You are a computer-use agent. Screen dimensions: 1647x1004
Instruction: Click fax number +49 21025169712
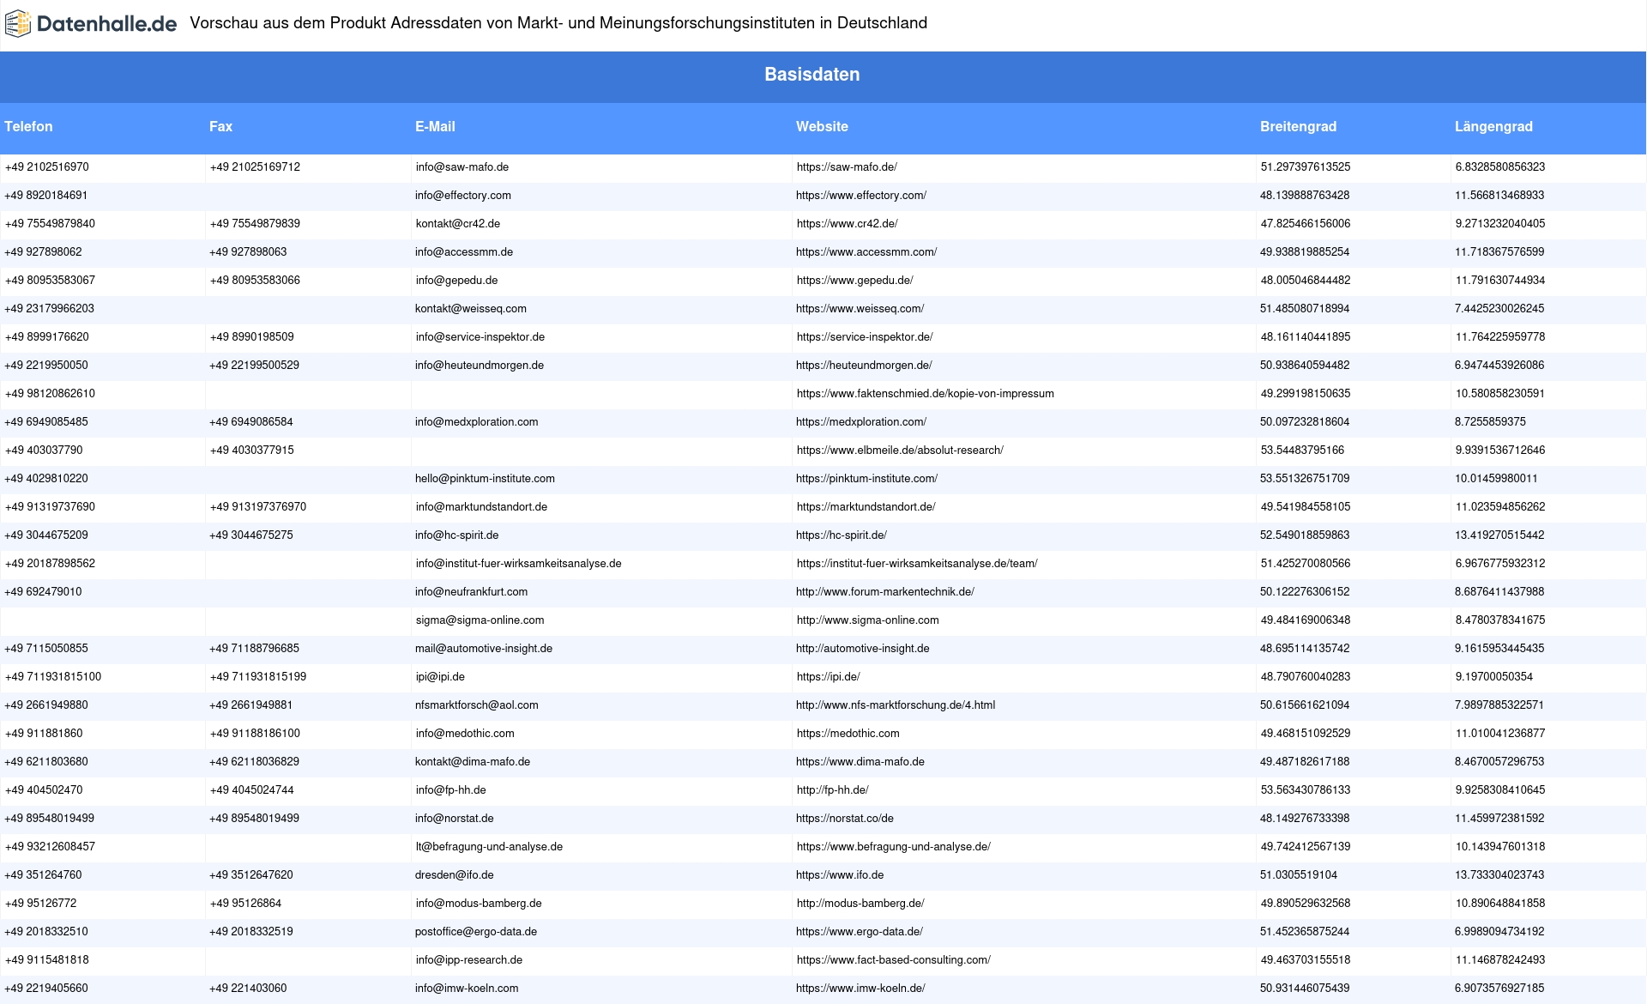pos(255,167)
